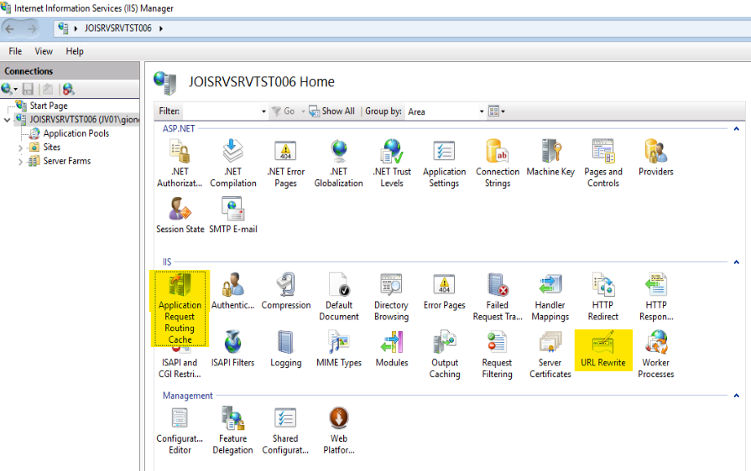This screenshot has height=471, width=751.
Task: Open IIS Error Pages feature
Action: [x=445, y=292]
